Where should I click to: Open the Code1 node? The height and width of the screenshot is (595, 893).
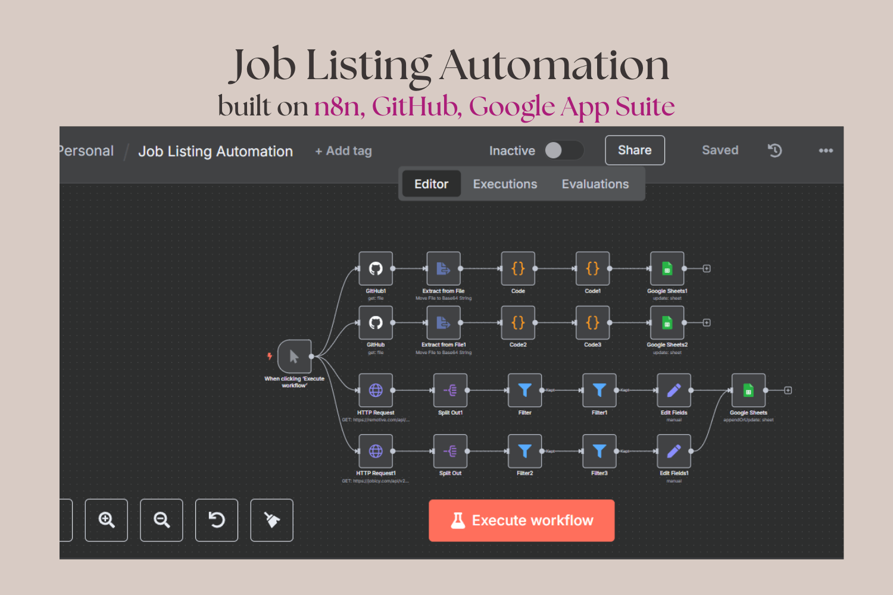(x=592, y=269)
